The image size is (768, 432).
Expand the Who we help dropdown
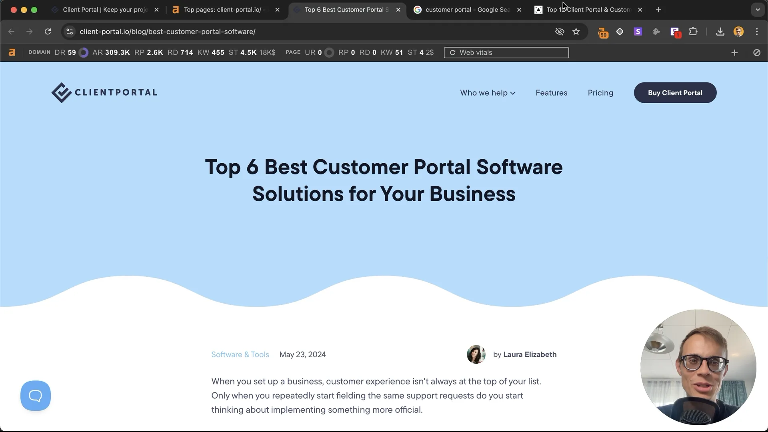[488, 93]
